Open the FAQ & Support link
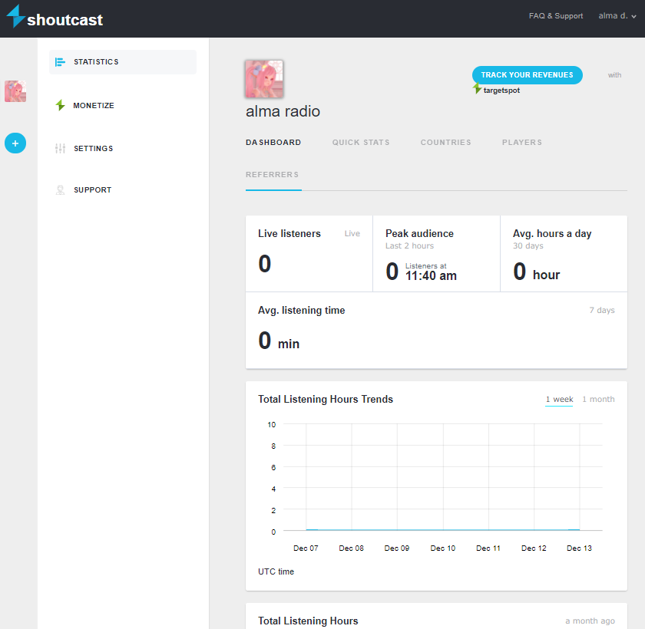Image resolution: width=645 pixels, height=629 pixels. (555, 16)
